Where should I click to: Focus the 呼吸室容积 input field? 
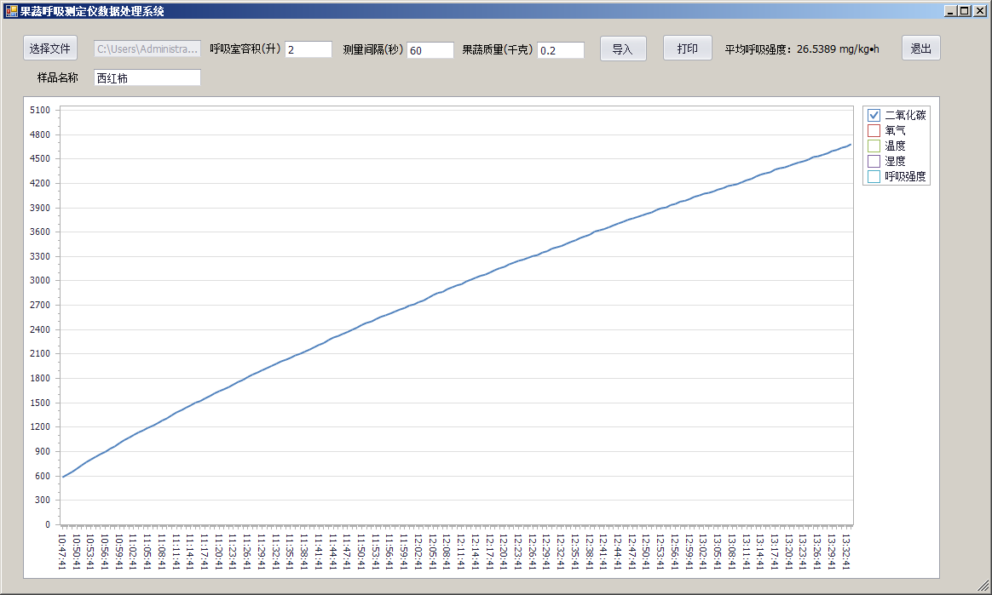pos(308,50)
